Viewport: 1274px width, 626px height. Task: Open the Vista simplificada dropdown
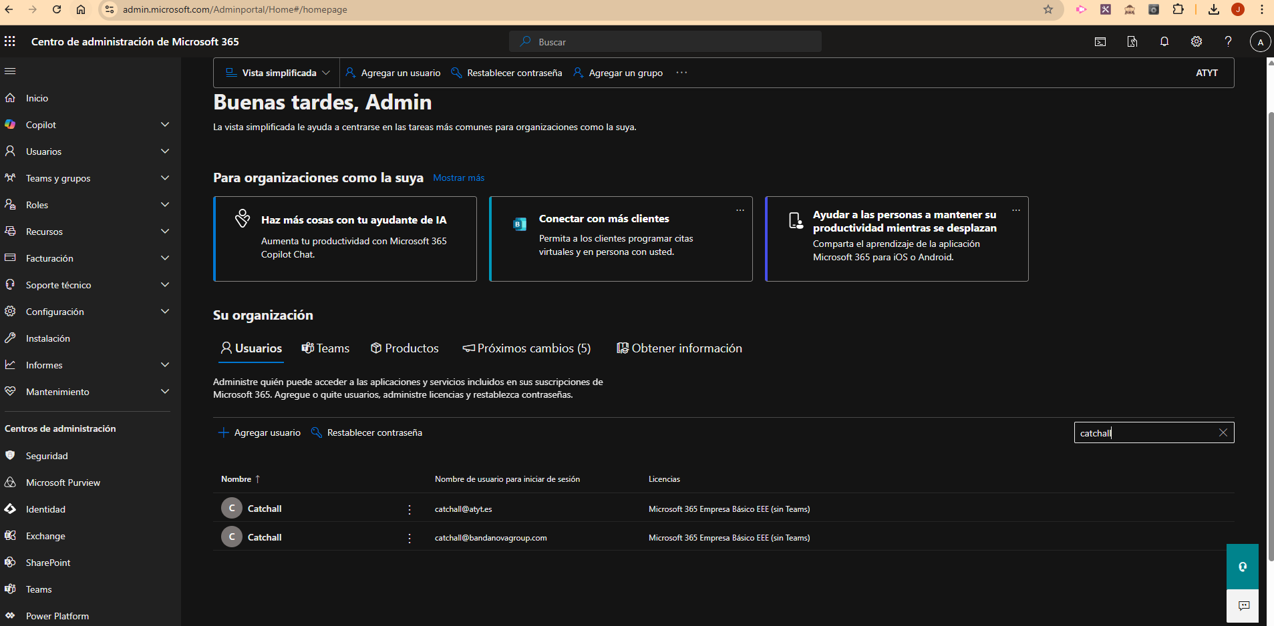(x=278, y=73)
